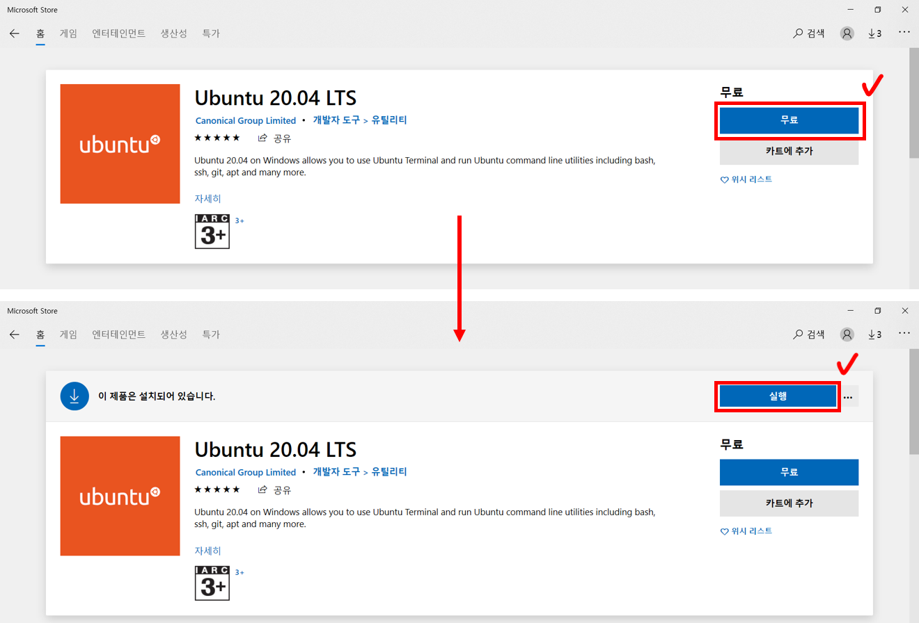Click the scrollbar thumb in lower window
919x623 pixels.
(x=914, y=401)
